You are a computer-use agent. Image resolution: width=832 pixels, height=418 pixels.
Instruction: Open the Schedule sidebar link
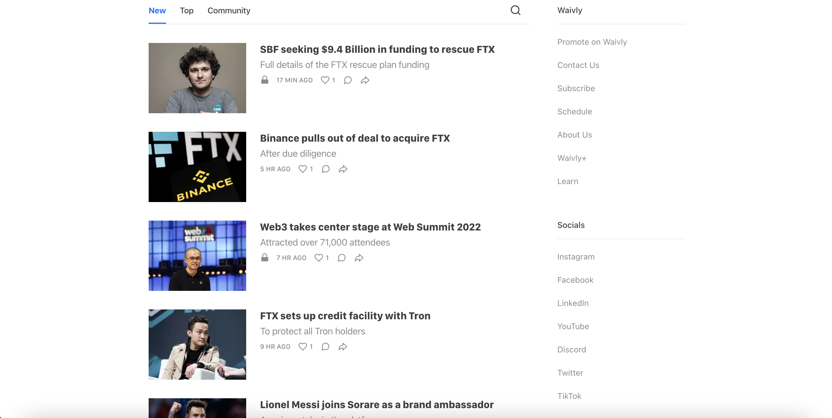coord(575,112)
